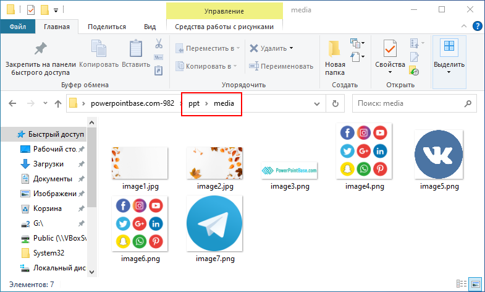Click the Управление contextual tab header
485x292 pixels.
coord(224,11)
